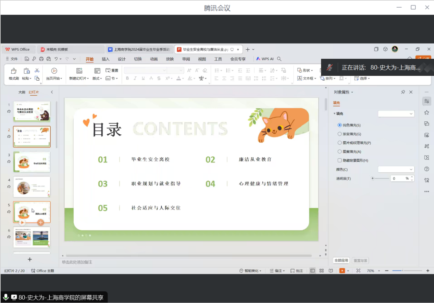Open the Insert (插入) ribbon tab

point(106,59)
